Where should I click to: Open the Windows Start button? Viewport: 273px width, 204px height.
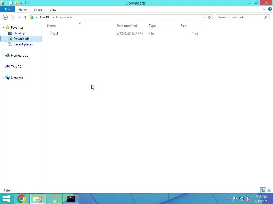[x=7, y=199]
